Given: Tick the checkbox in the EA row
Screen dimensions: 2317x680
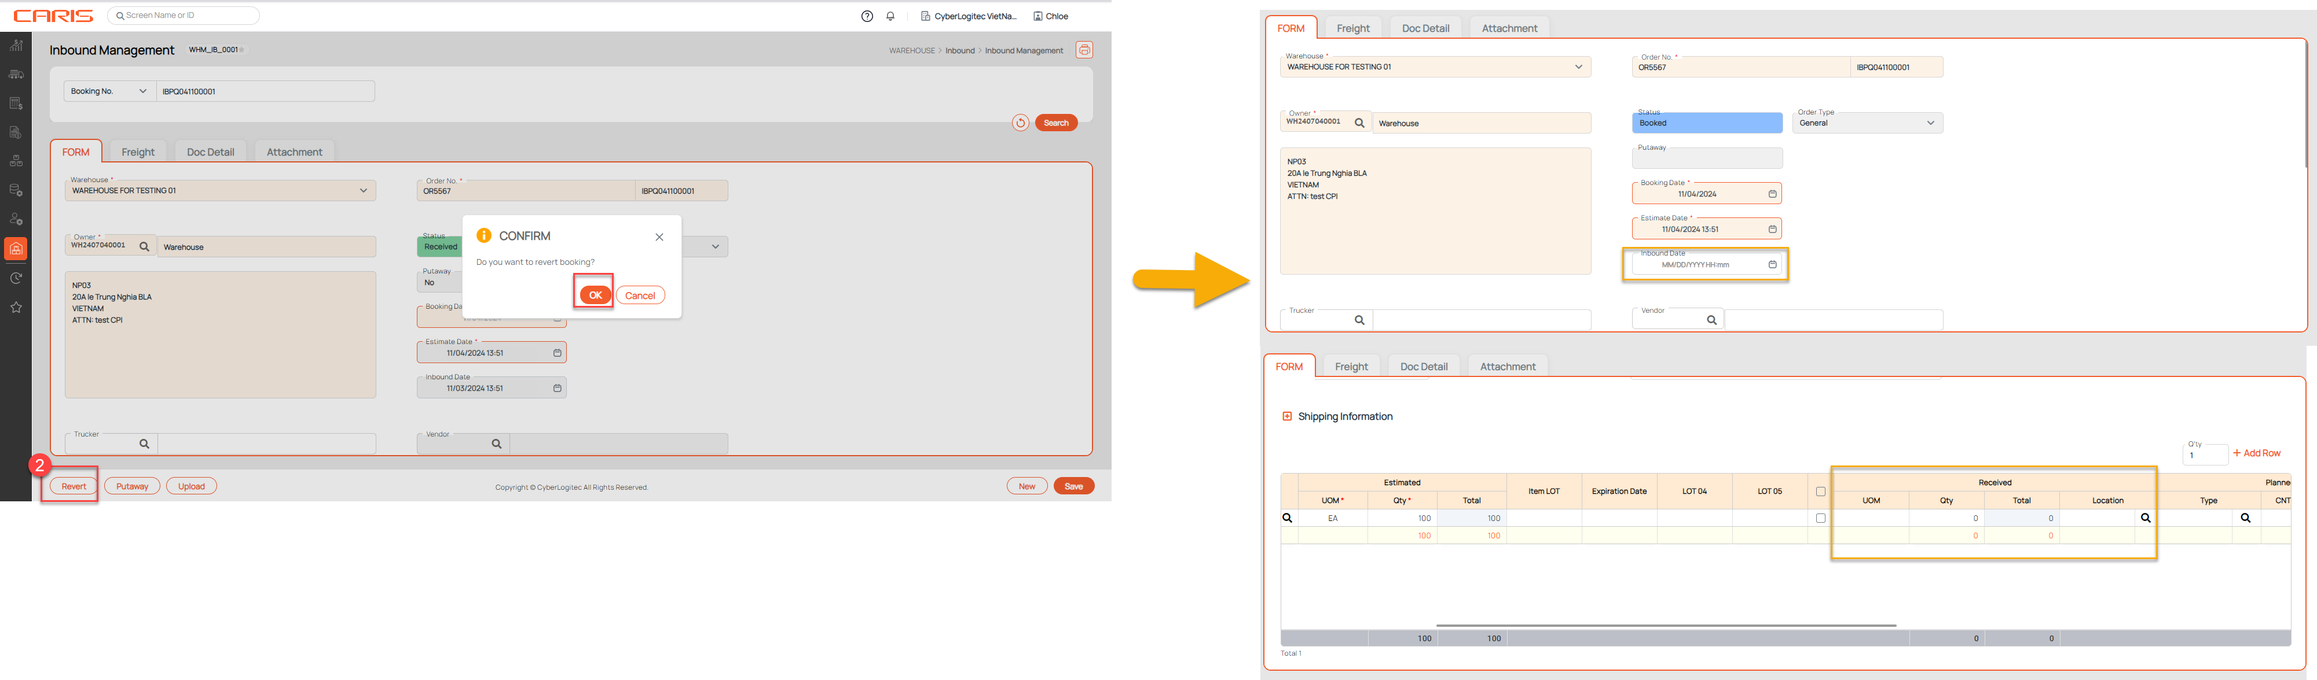Looking at the screenshot, I should tap(1820, 518).
